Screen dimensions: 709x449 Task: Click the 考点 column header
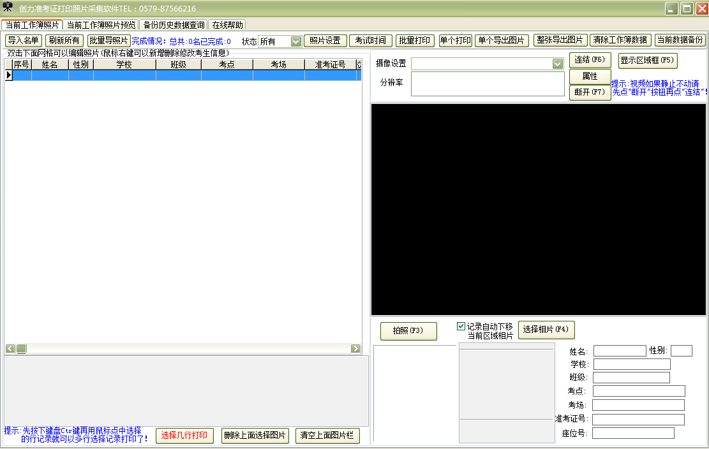click(227, 64)
